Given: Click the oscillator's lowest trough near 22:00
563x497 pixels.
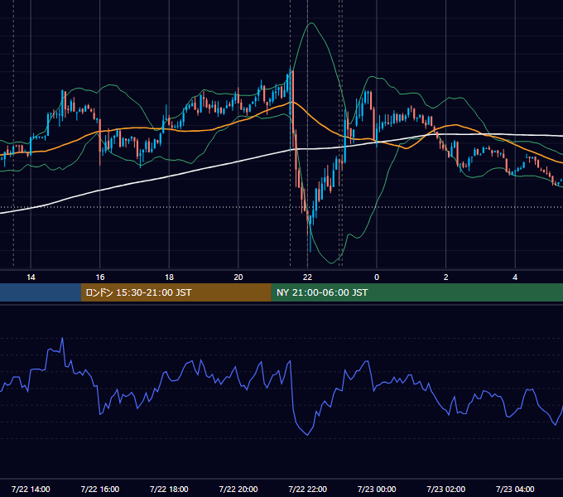Looking at the screenshot, I should [307, 435].
